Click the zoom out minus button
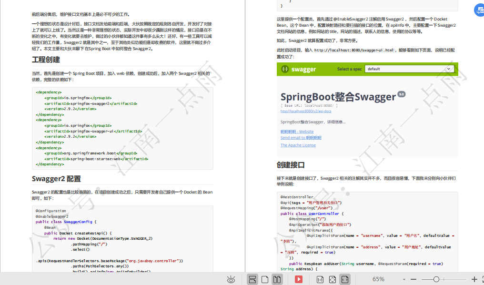 (x=413, y=279)
